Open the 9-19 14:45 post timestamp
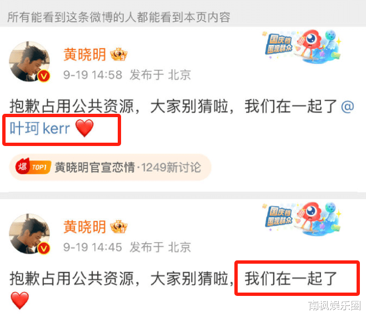366x317 pixels. tap(93, 247)
